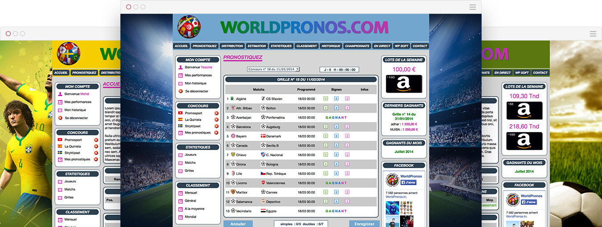Open the Concours n° 18 dropdown

pyautogui.click(x=273, y=69)
